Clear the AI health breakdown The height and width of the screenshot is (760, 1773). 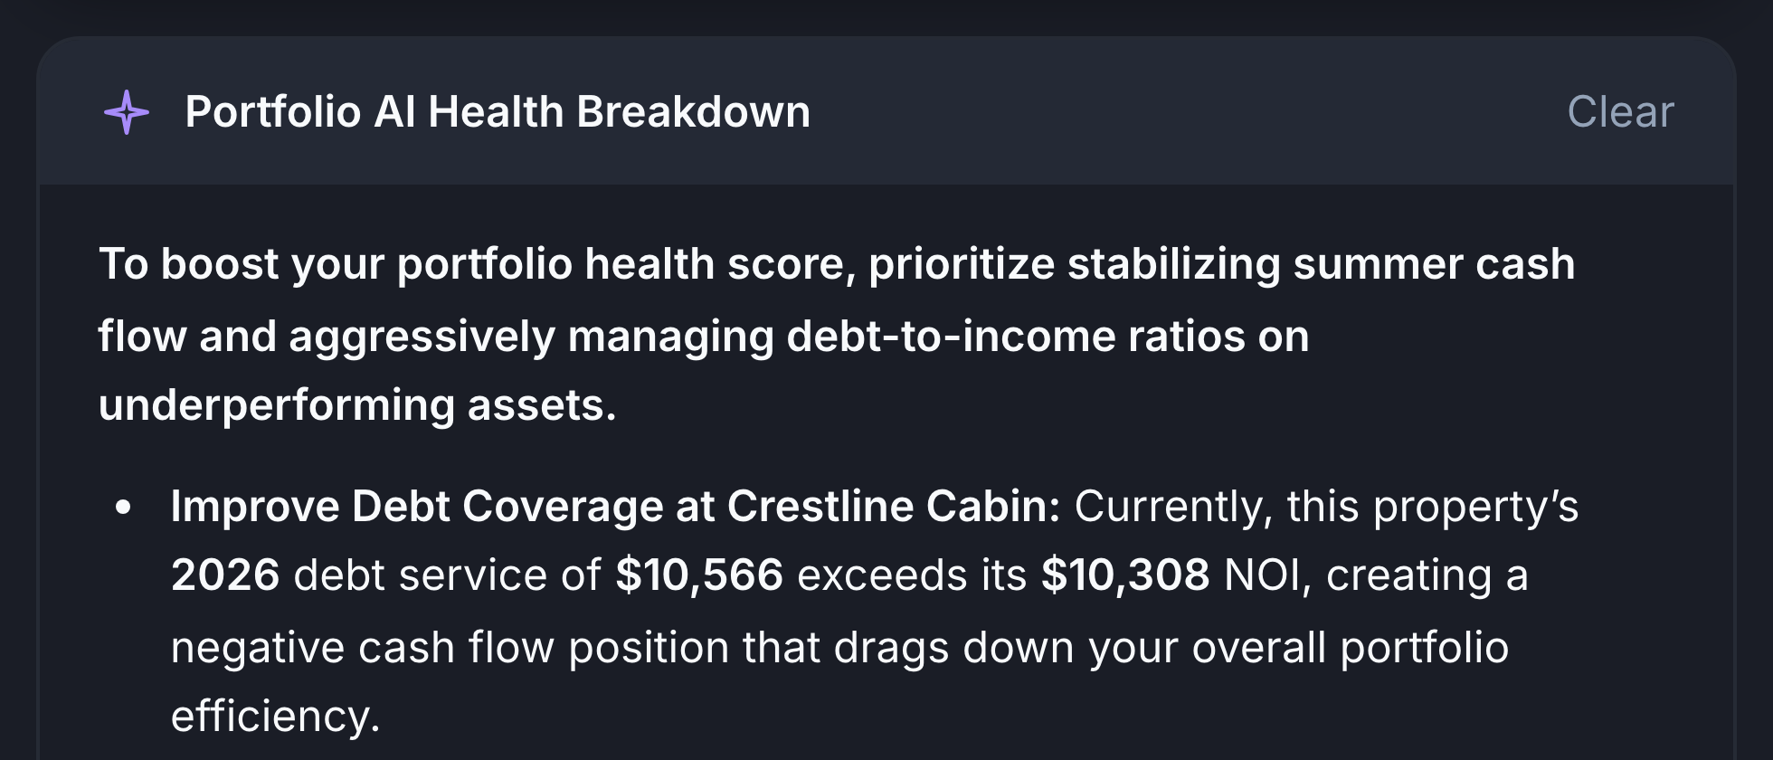pyautogui.click(x=1620, y=112)
